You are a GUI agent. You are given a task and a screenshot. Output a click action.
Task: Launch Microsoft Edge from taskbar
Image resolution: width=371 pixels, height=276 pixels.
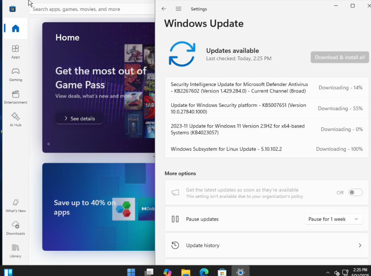[x=204, y=272]
